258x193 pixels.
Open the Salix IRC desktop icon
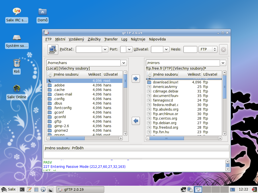[x=17, y=15]
